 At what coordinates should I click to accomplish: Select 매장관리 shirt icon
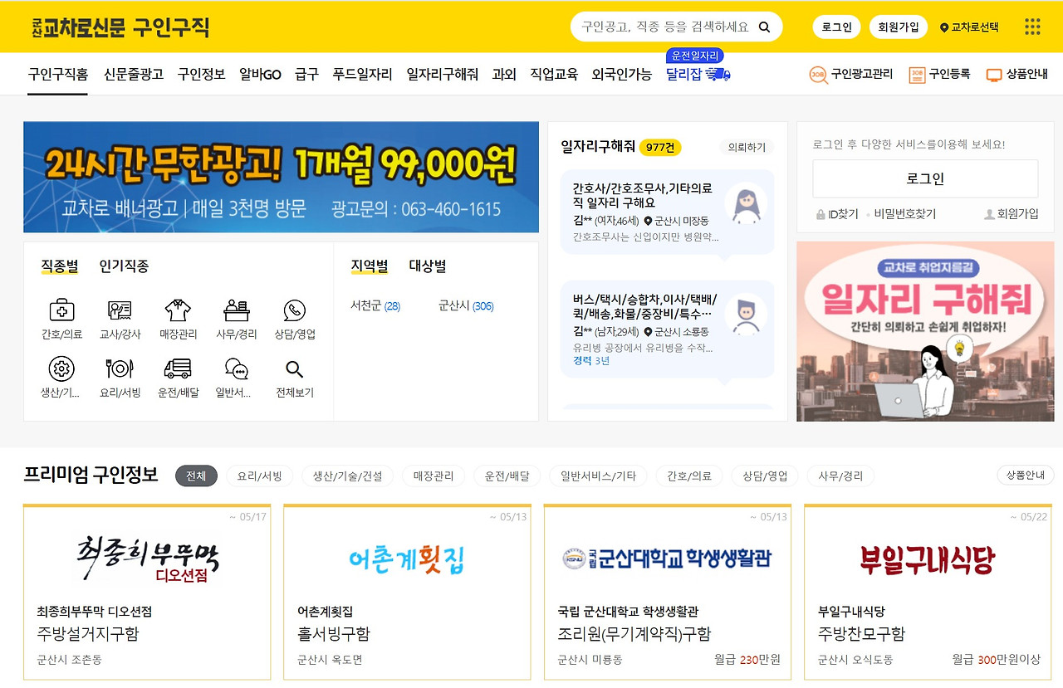178,310
